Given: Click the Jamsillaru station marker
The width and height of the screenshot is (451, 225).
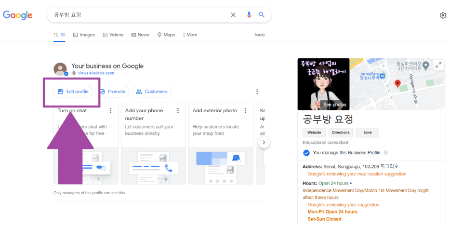Looking at the screenshot, I should tap(382, 76).
